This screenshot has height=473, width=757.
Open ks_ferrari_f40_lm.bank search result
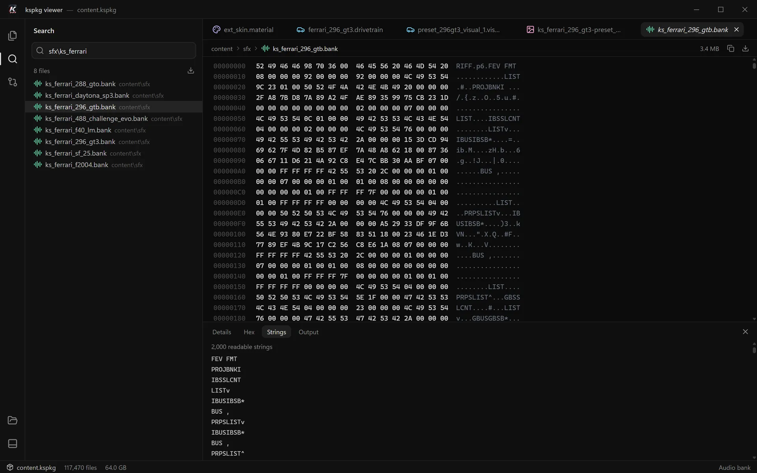tap(114, 130)
